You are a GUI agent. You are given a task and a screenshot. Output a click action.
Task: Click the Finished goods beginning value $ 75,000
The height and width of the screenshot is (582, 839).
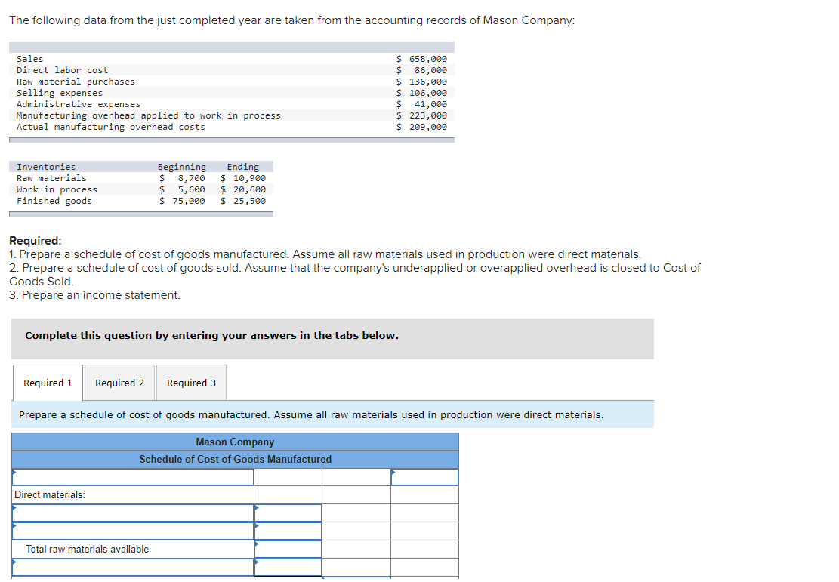(182, 201)
